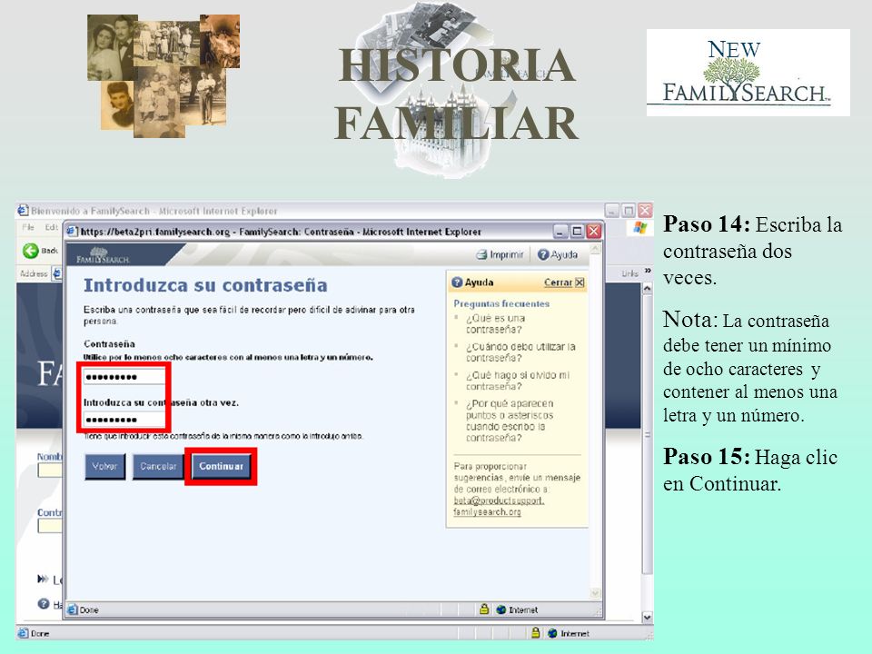Click 'Done' text in popup status bar
The height and width of the screenshot is (654, 872).
89,610
